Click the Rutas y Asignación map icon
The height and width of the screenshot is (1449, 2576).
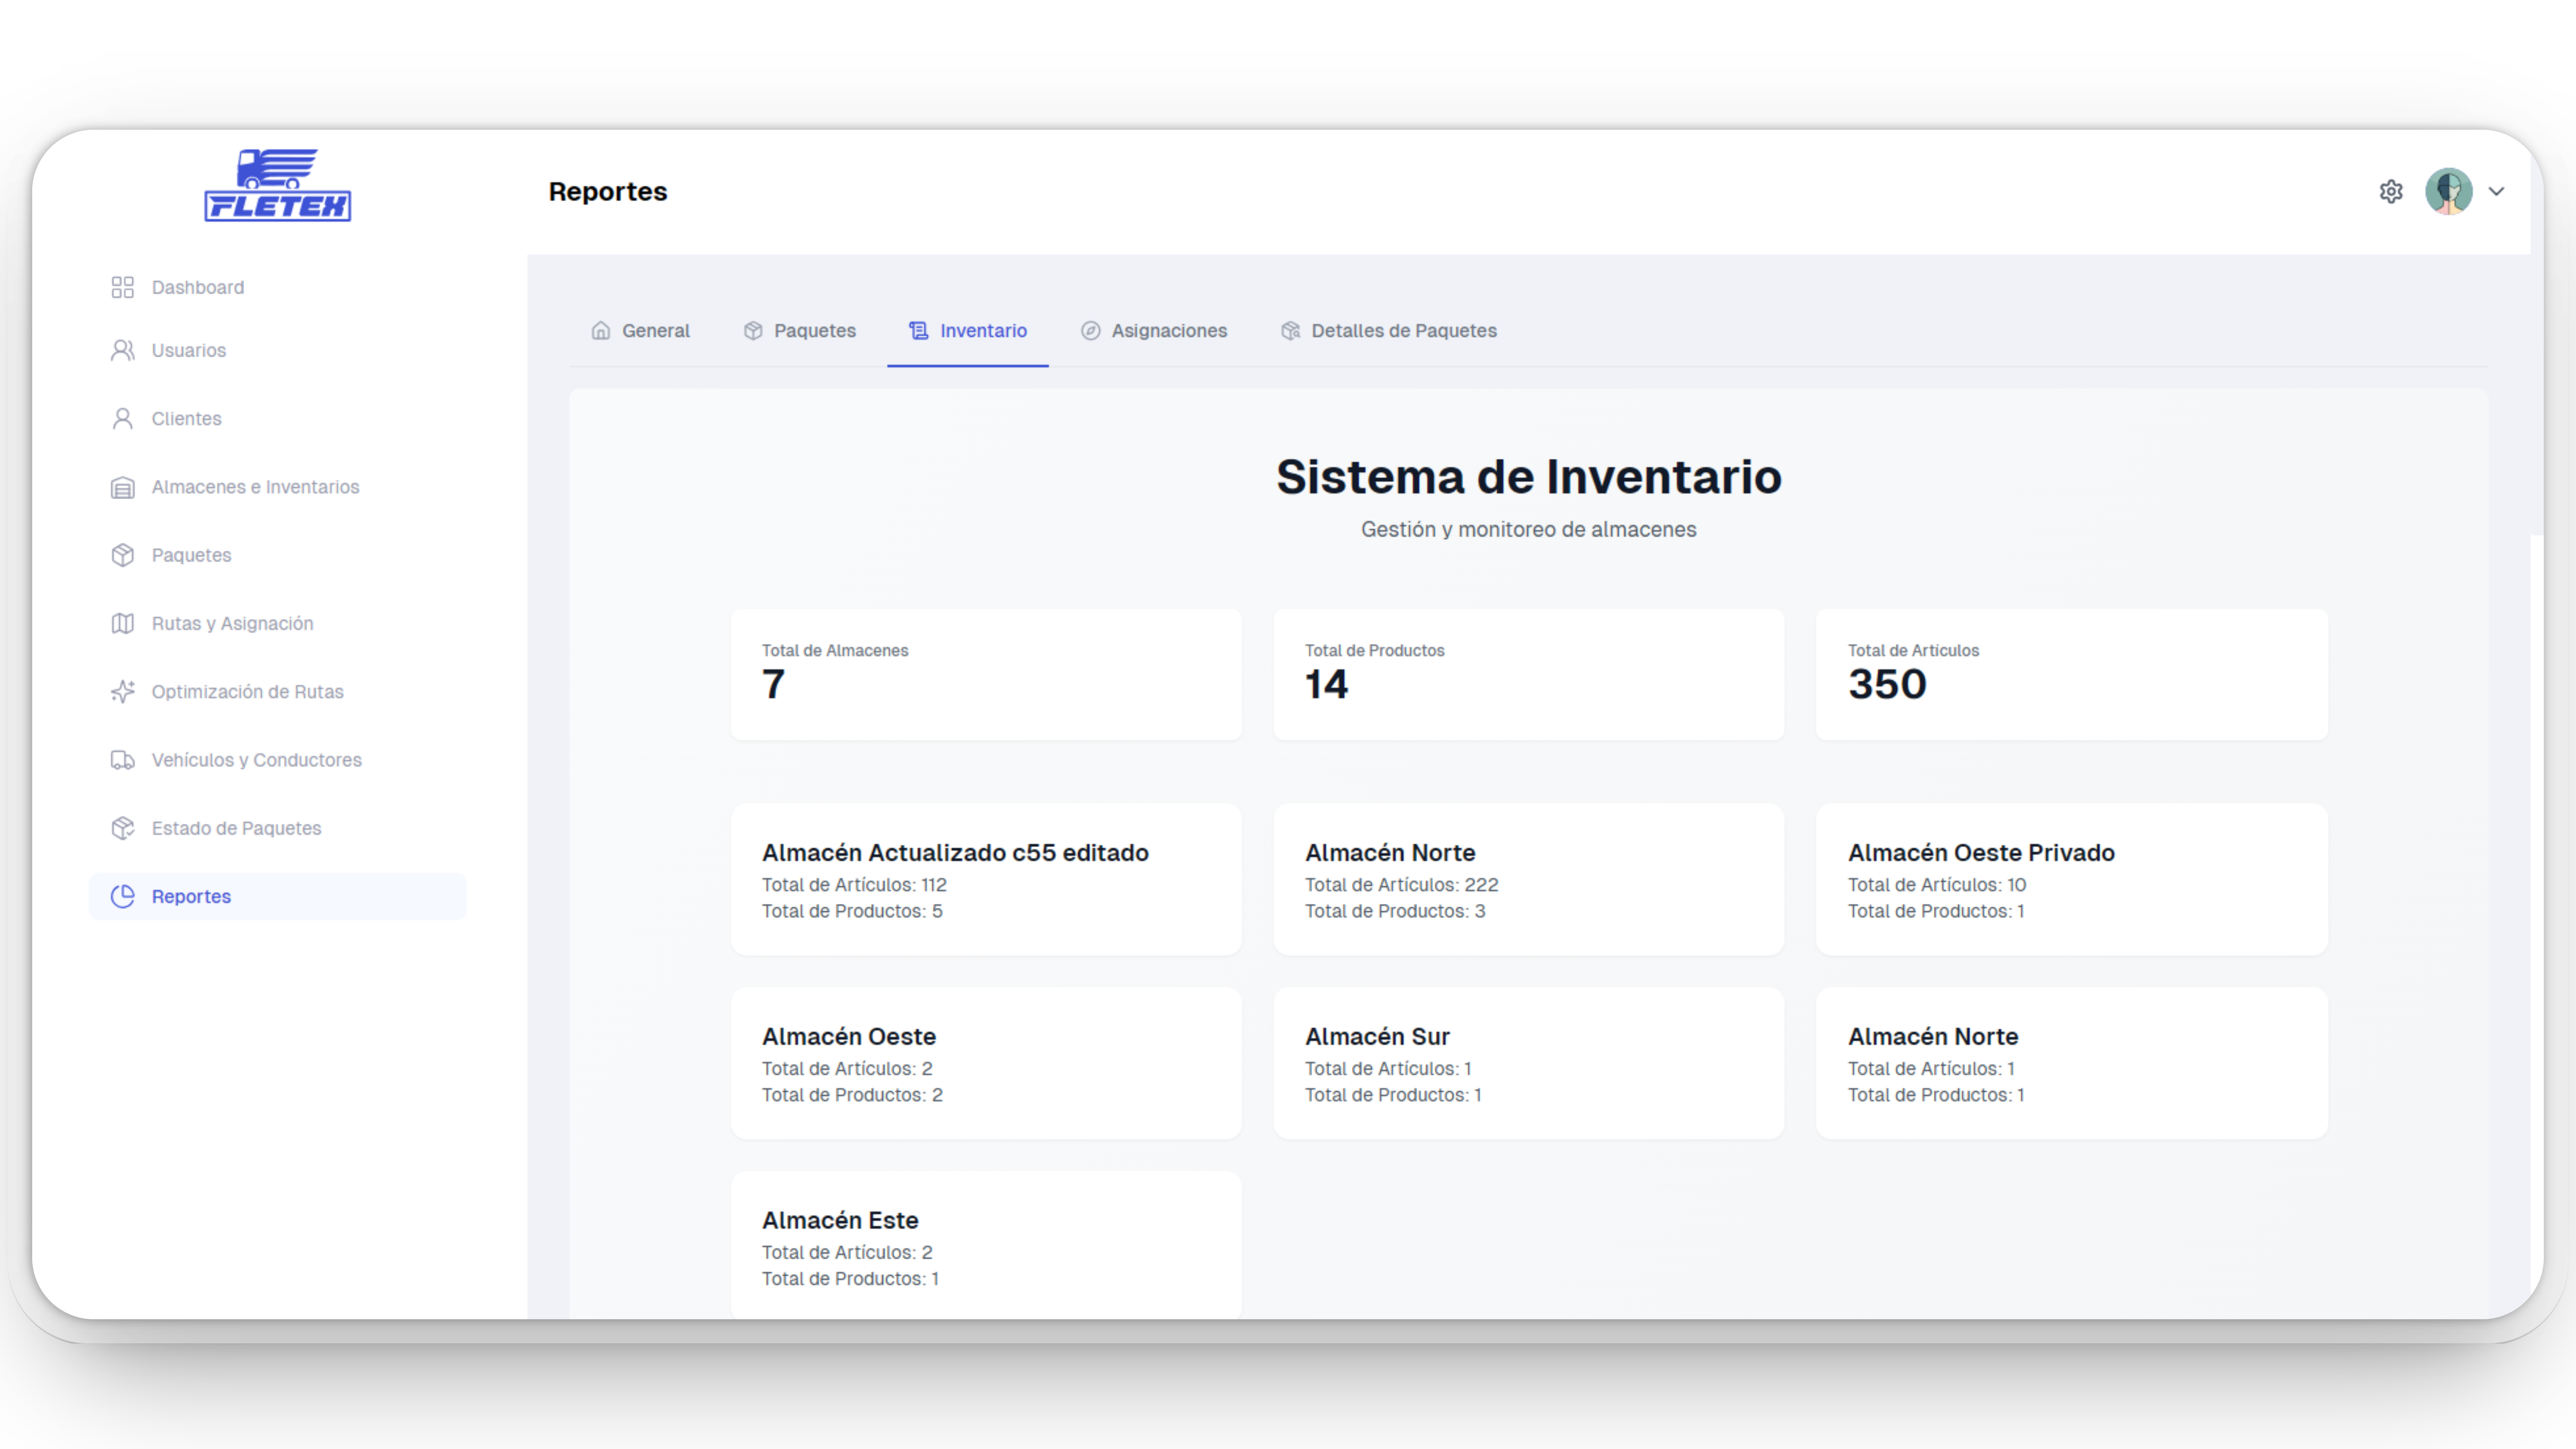pyautogui.click(x=122, y=623)
